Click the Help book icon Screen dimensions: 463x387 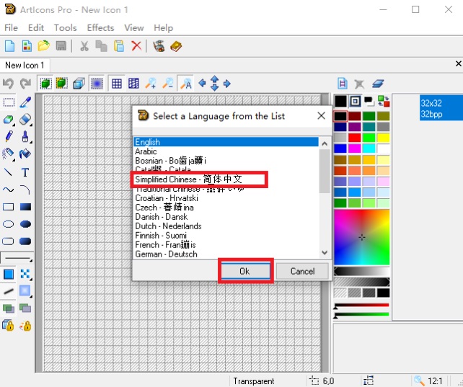pyautogui.click(x=176, y=46)
